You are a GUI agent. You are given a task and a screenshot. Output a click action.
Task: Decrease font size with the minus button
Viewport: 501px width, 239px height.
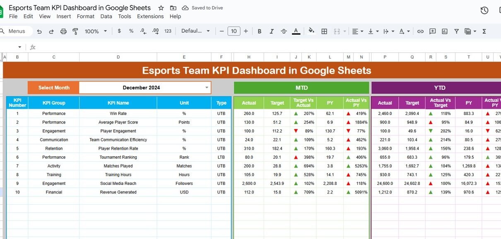click(222, 31)
